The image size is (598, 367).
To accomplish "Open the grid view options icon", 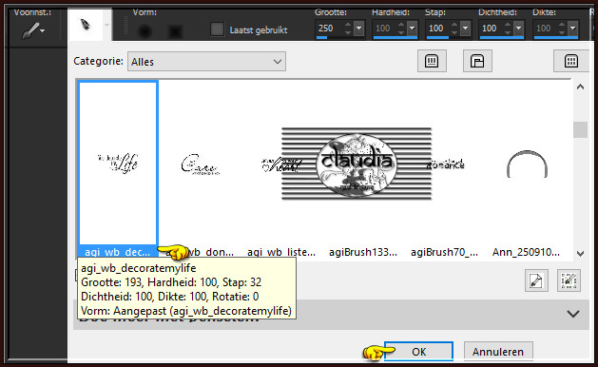I will click(x=571, y=61).
